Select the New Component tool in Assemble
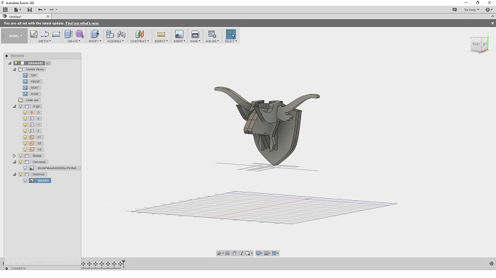The width and height of the screenshot is (496, 278). [x=110, y=34]
